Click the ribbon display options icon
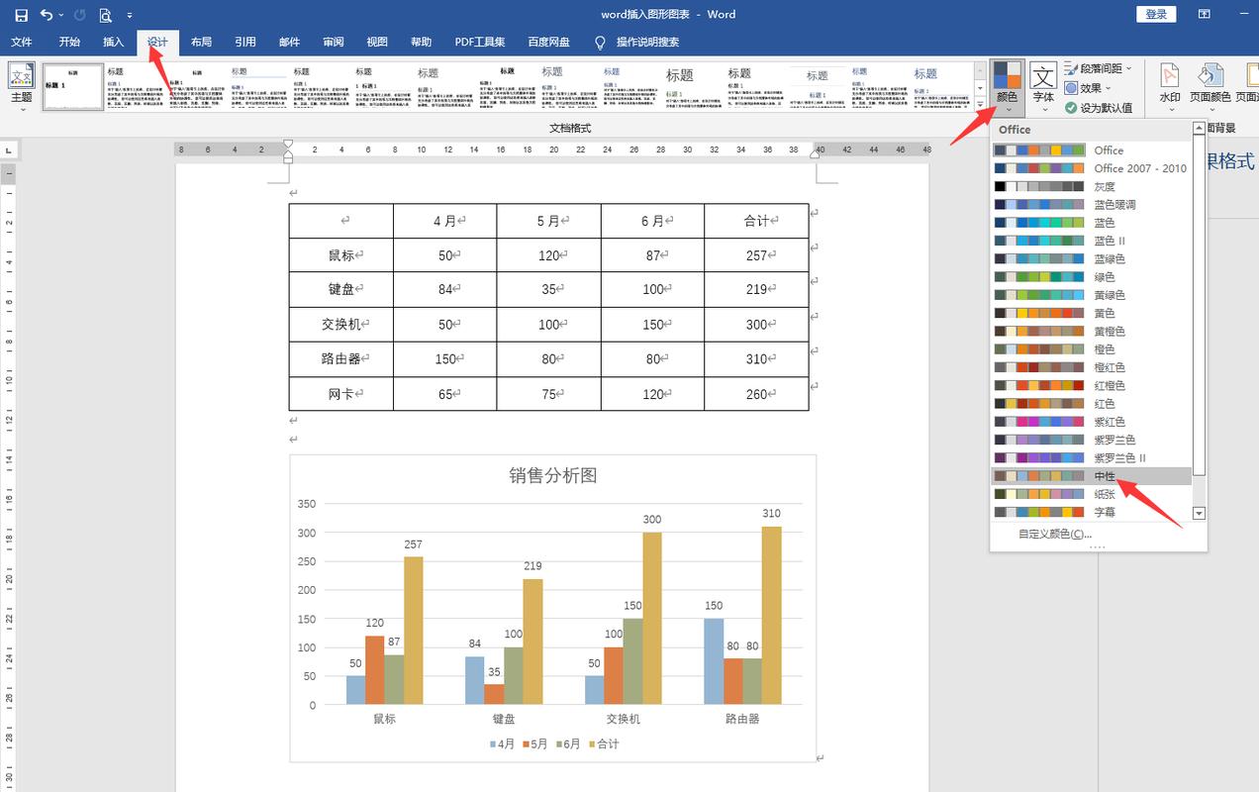1259x792 pixels. point(1205,14)
